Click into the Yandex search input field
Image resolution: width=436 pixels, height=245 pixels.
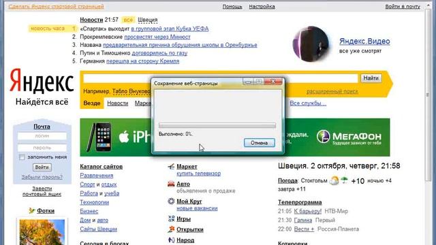pos(221,78)
